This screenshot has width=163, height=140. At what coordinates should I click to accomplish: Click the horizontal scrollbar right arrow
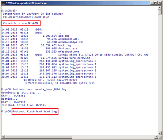[156, 137]
